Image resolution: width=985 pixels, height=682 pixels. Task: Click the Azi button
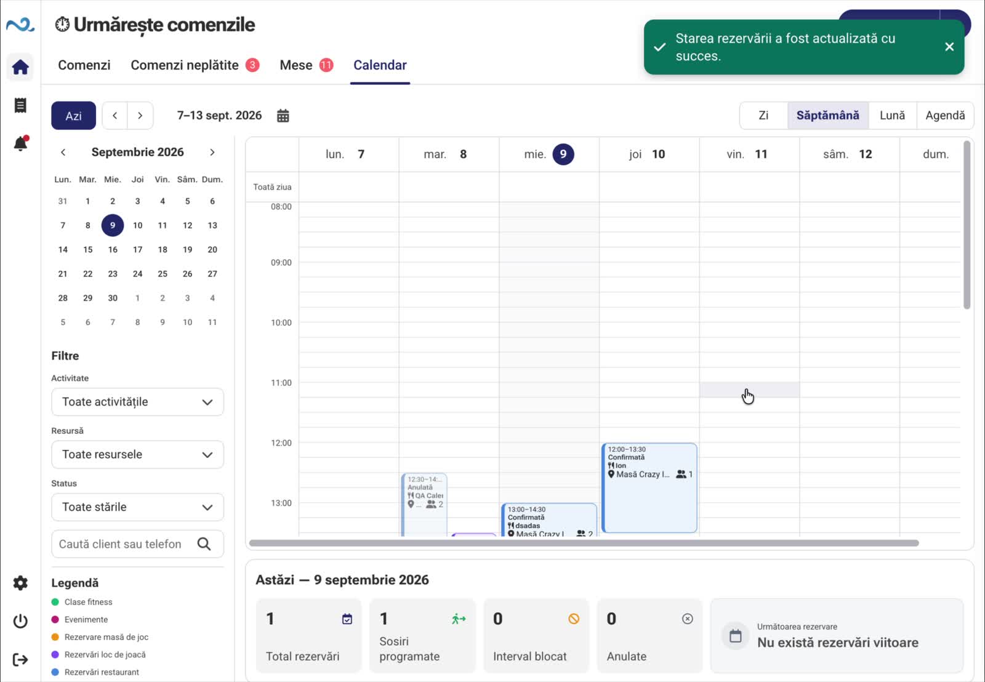tap(73, 116)
